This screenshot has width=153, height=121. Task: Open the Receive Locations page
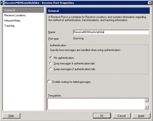click(x=15, y=15)
